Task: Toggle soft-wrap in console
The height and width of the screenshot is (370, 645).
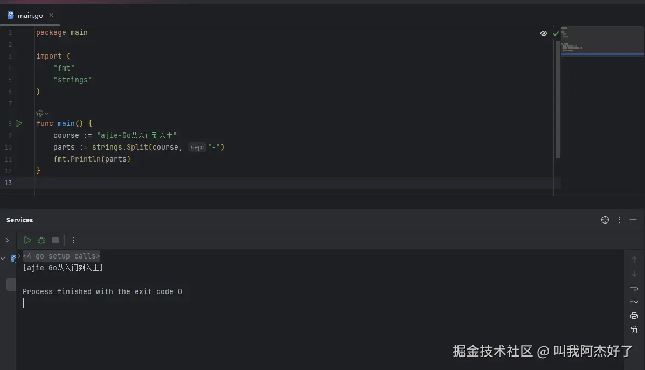Action: tap(634, 288)
